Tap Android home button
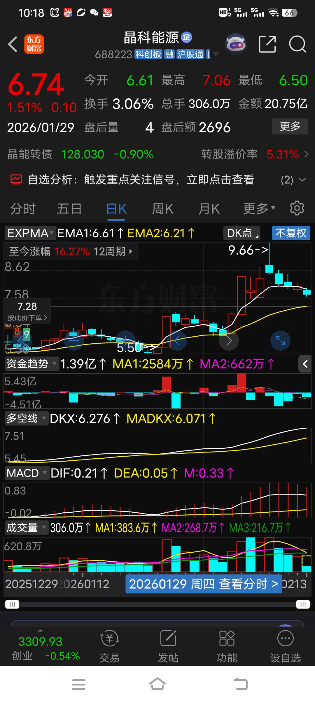315x703 pixels. 157,684
